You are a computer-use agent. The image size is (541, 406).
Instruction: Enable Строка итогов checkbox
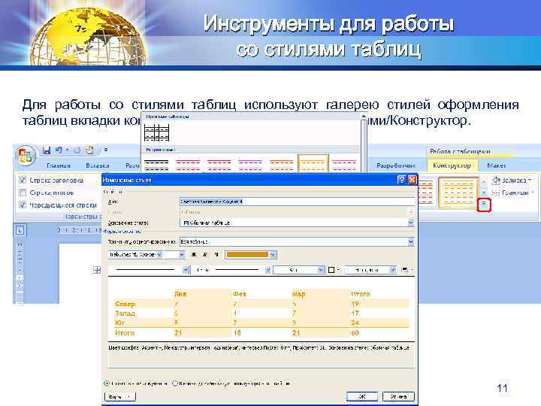(x=23, y=192)
